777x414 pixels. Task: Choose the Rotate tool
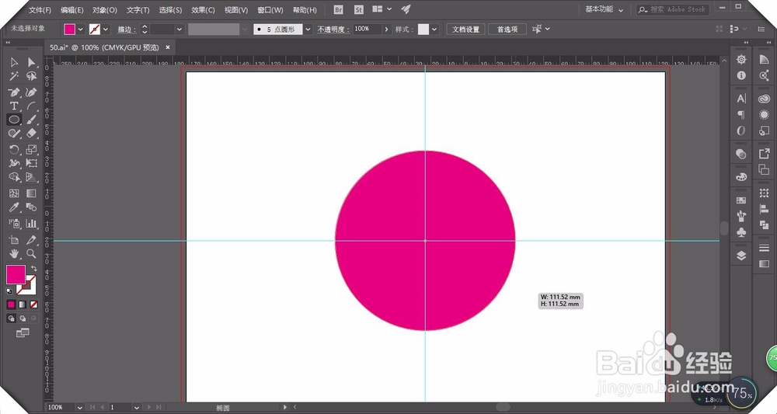tap(14, 150)
